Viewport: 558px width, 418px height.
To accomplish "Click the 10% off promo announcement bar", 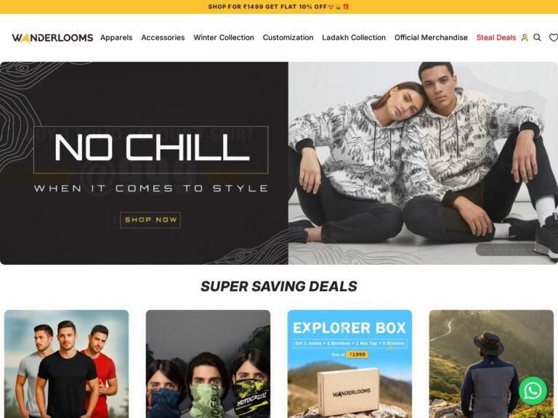I will 279,7.
